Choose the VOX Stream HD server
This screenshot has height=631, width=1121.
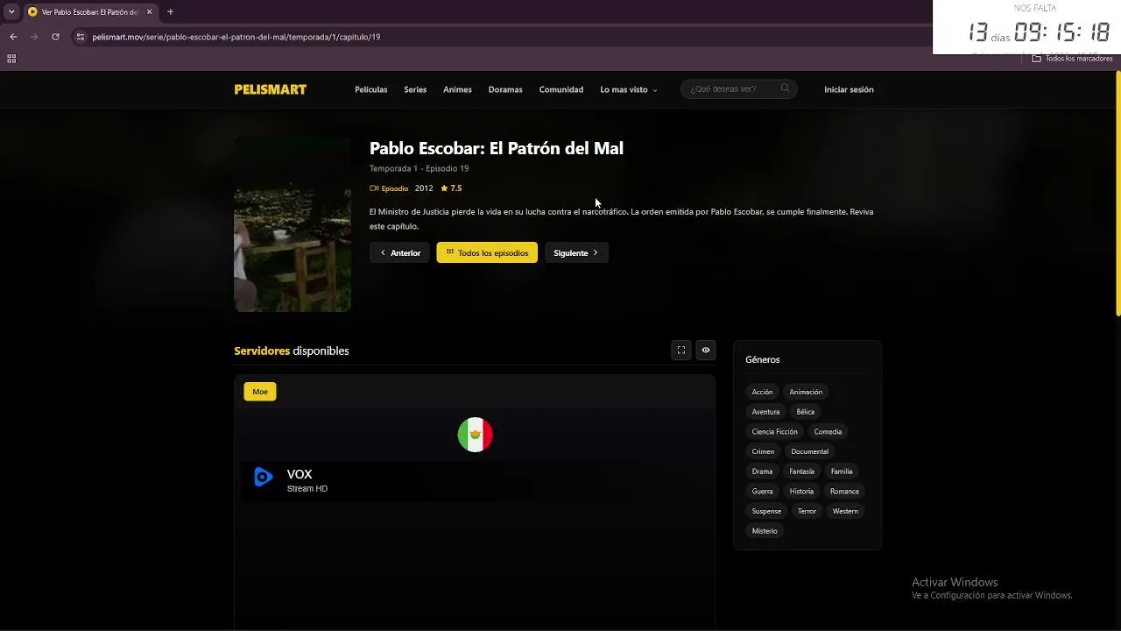point(476,481)
